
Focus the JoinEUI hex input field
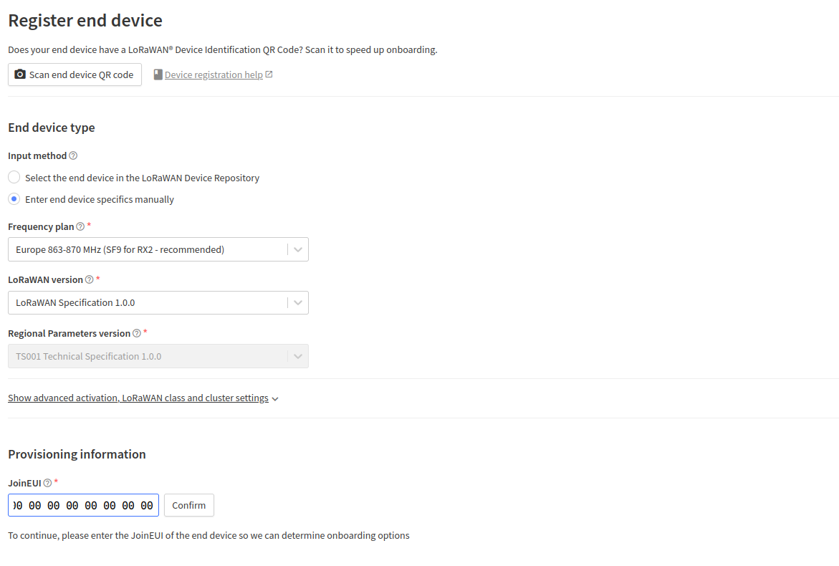84,505
